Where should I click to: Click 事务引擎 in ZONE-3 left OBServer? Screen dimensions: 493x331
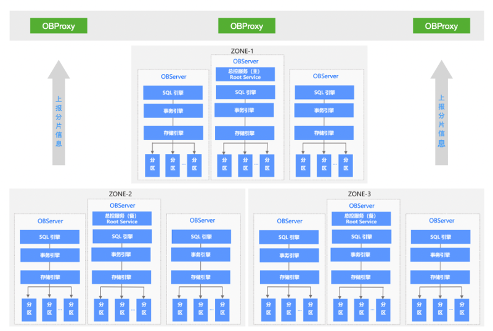[x=289, y=255]
